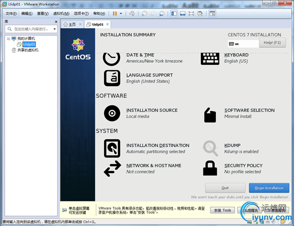Open INSTALLATION SOURCE settings link
The width and height of the screenshot is (295, 226).
[x=152, y=110]
